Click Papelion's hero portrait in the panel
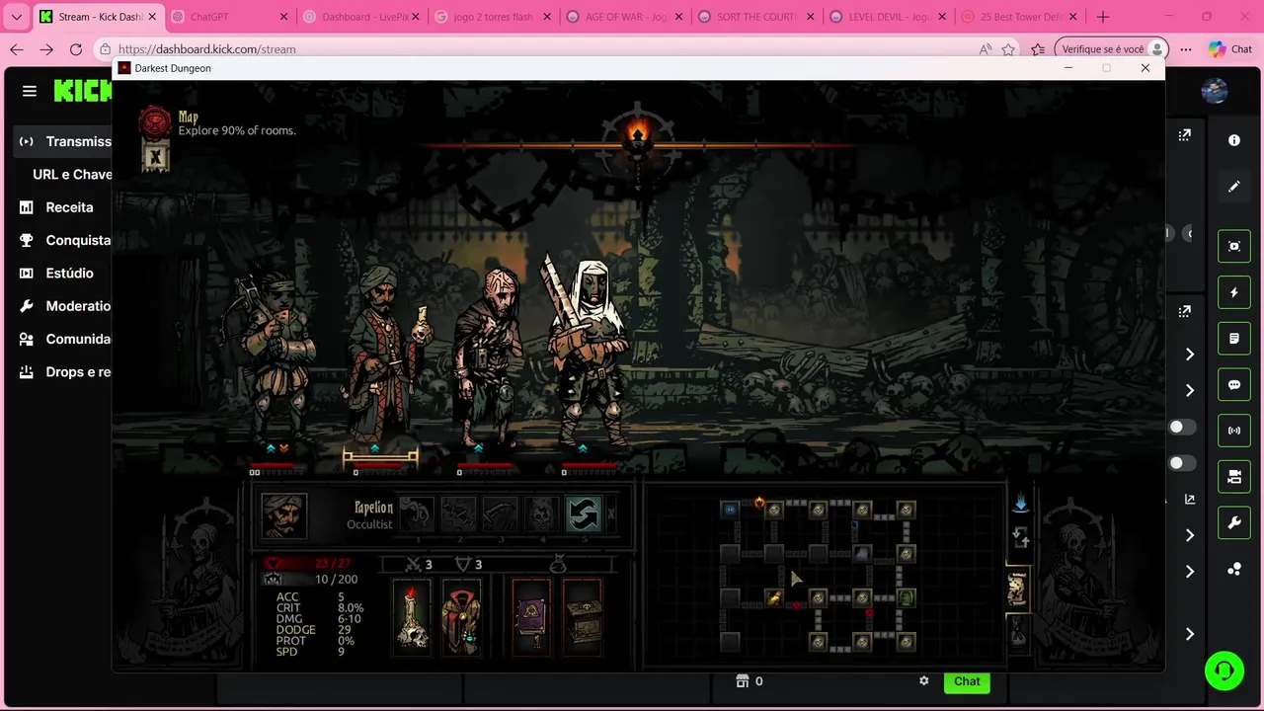This screenshot has height=711, width=1264. 283,515
